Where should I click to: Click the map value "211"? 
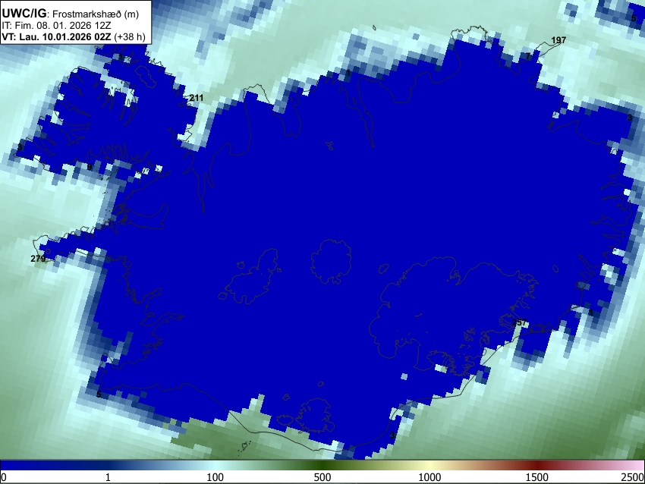point(197,98)
